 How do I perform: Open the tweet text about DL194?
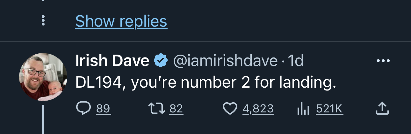pos(205,83)
